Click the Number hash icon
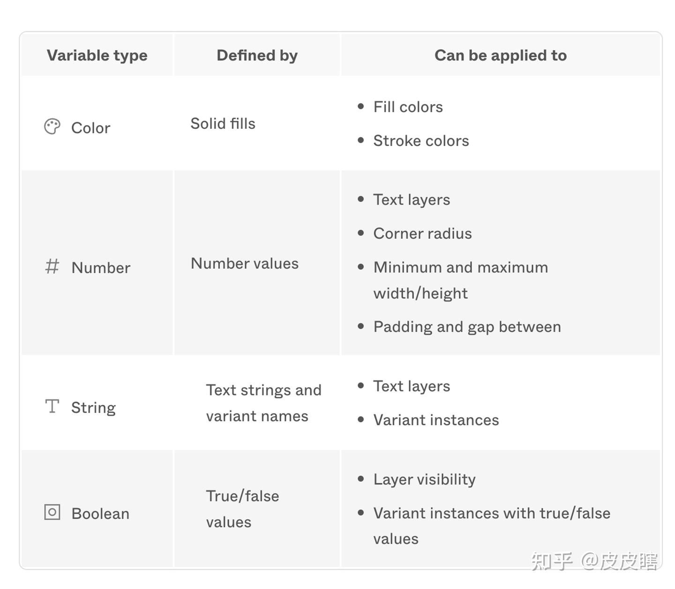The image size is (675, 589). [x=52, y=266]
